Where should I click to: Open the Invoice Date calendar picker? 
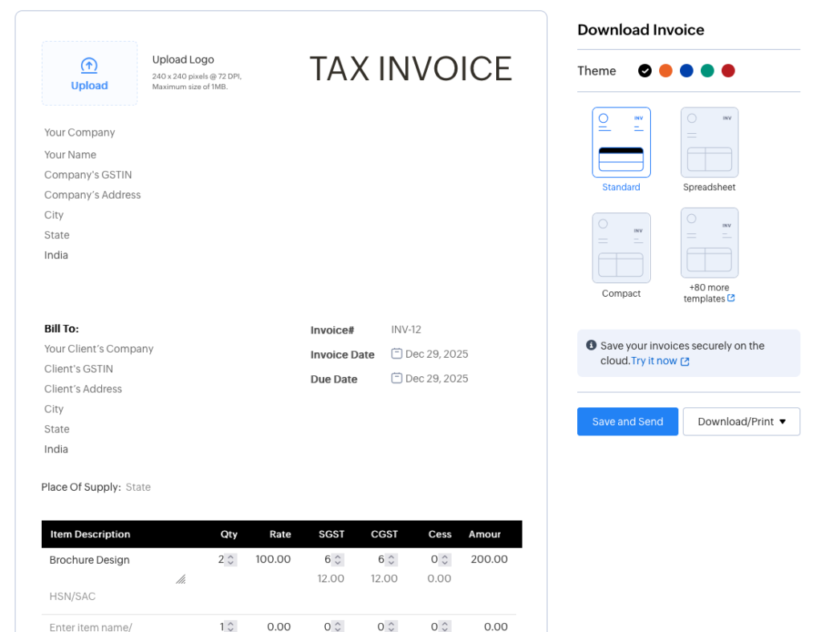pos(397,353)
